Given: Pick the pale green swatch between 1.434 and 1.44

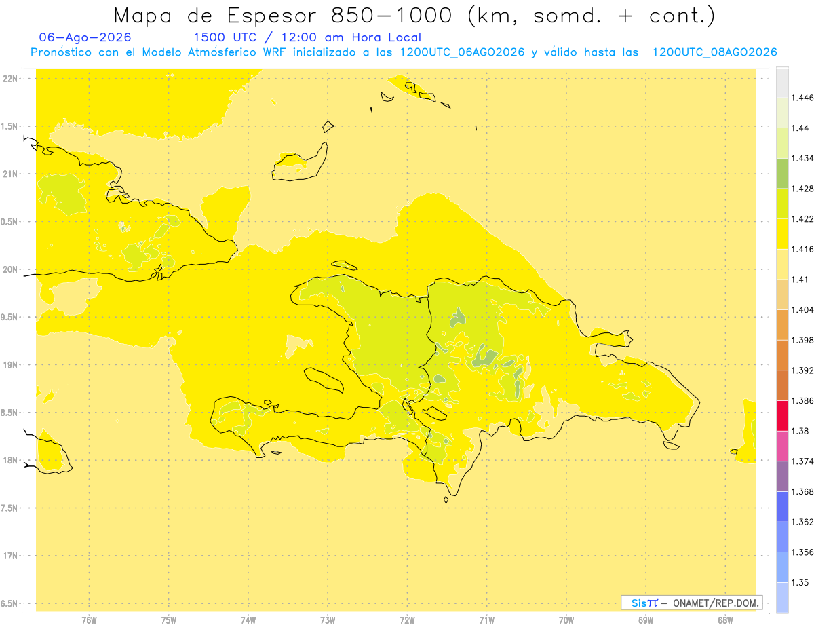Looking at the screenshot, I should click(782, 143).
